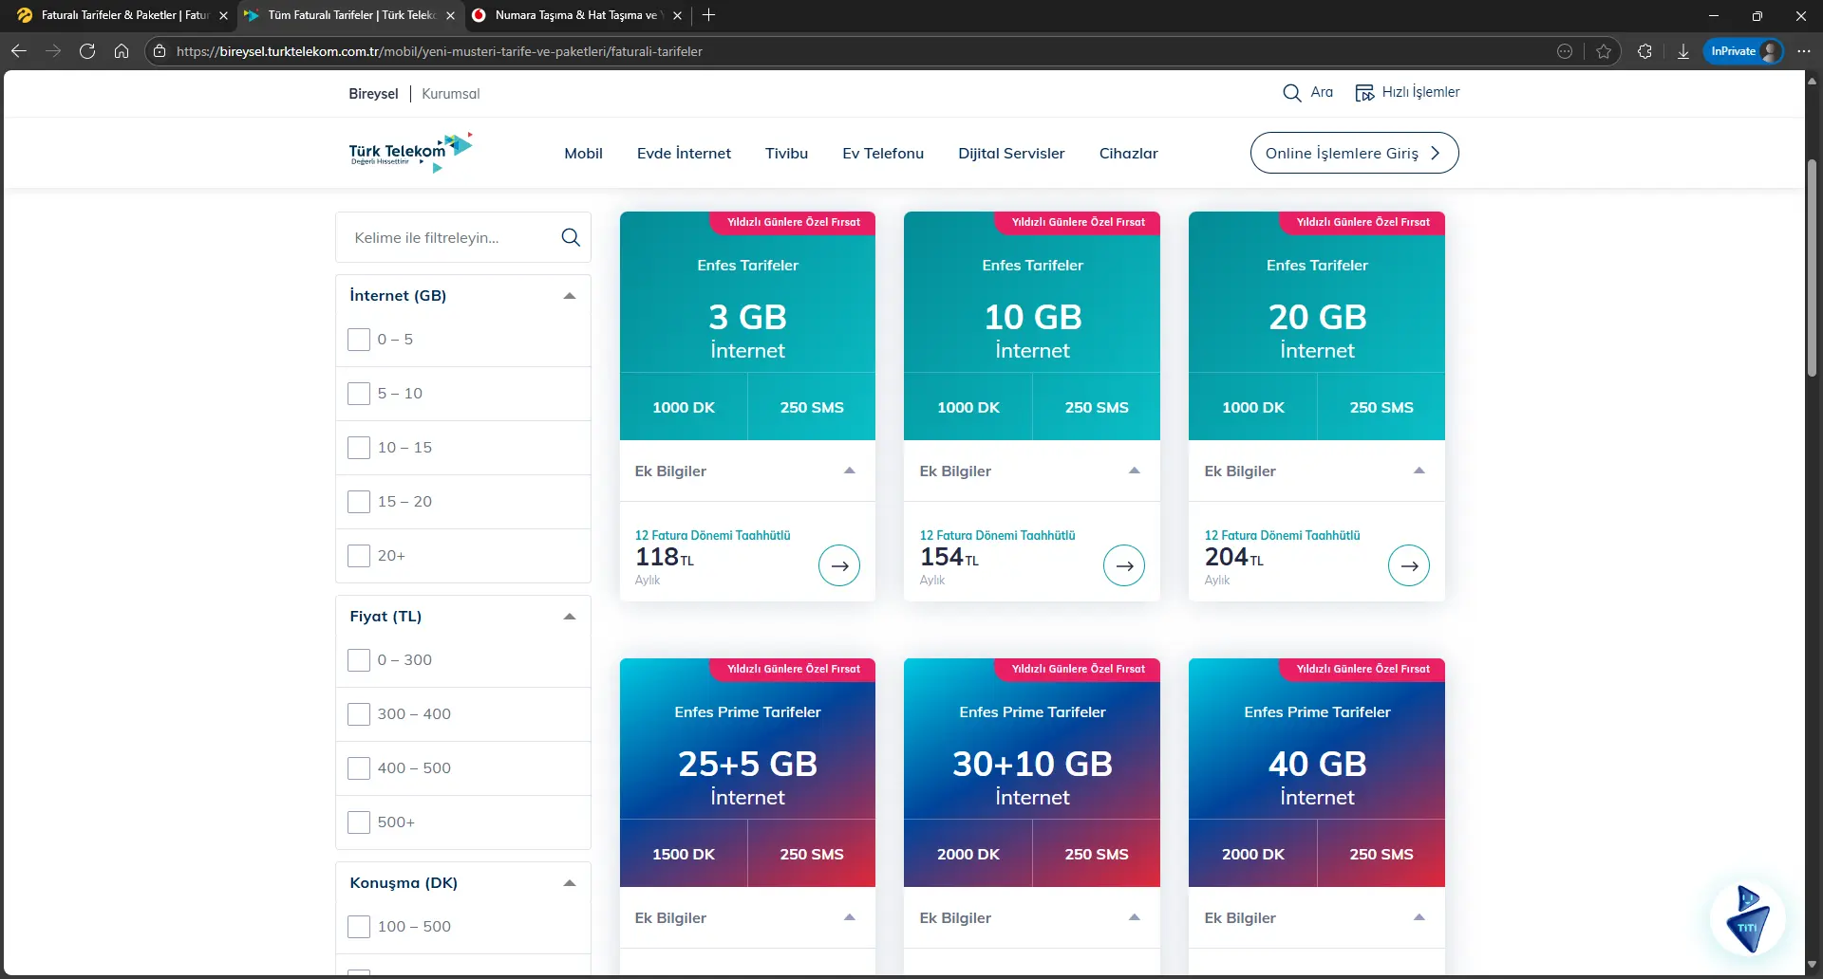Image resolution: width=1823 pixels, height=979 pixels.
Task: Open the Enfes 20 GB tariff card
Action: coord(1317,325)
